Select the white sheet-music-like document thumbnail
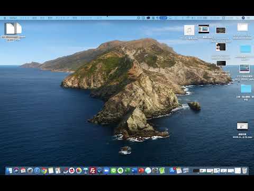The image size is (254, 191). (189, 30)
